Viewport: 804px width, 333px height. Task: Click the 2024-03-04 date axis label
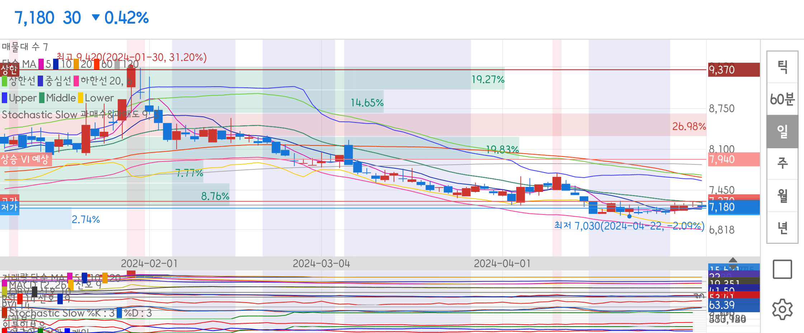pyautogui.click(x=321, y=264)
